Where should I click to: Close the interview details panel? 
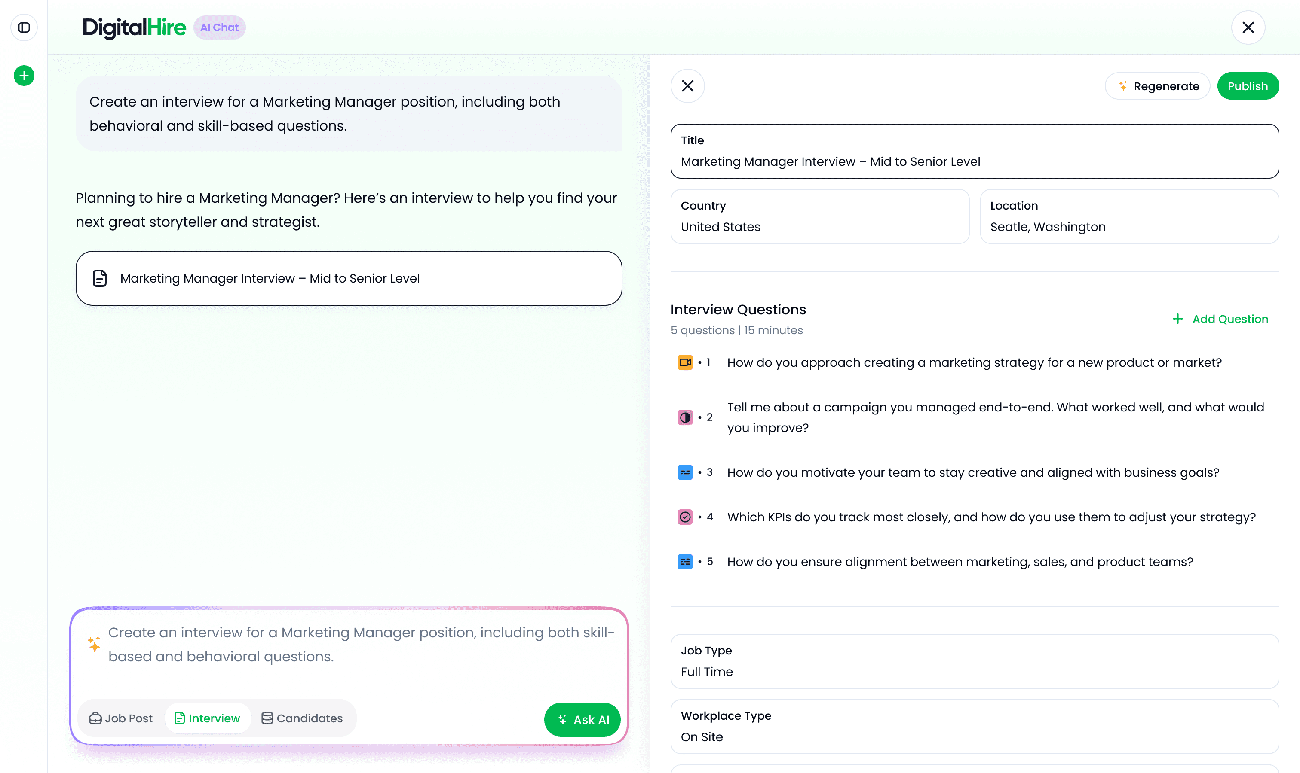tap(687, 86)
